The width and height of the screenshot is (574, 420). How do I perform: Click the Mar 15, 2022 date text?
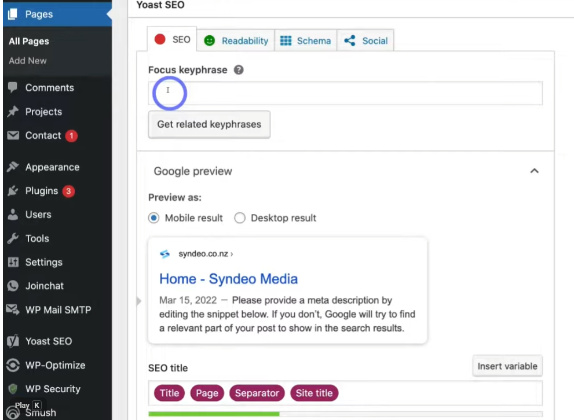(188, 300)
